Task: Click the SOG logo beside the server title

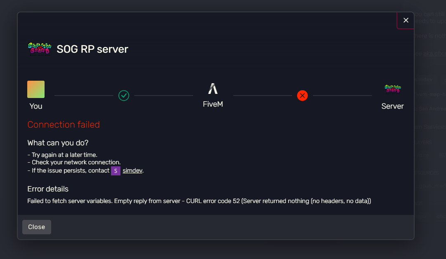Action: pos(40,49)
